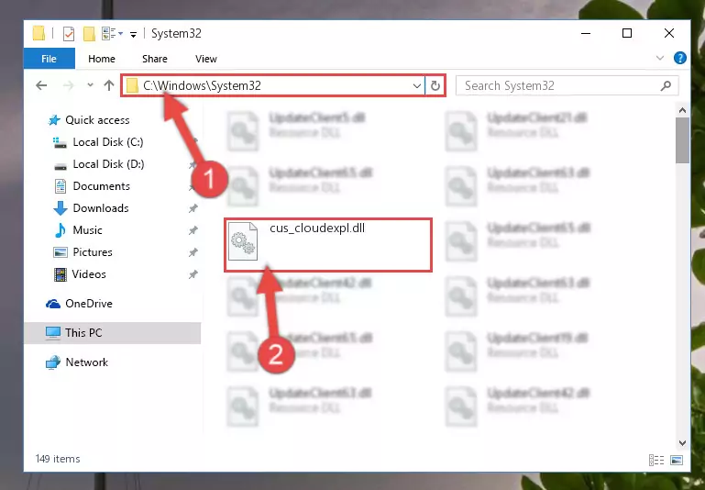The height and width of the screenshot is (490, 705).
Task: Refresh the System32 folder view
Action: click(435, 85)
